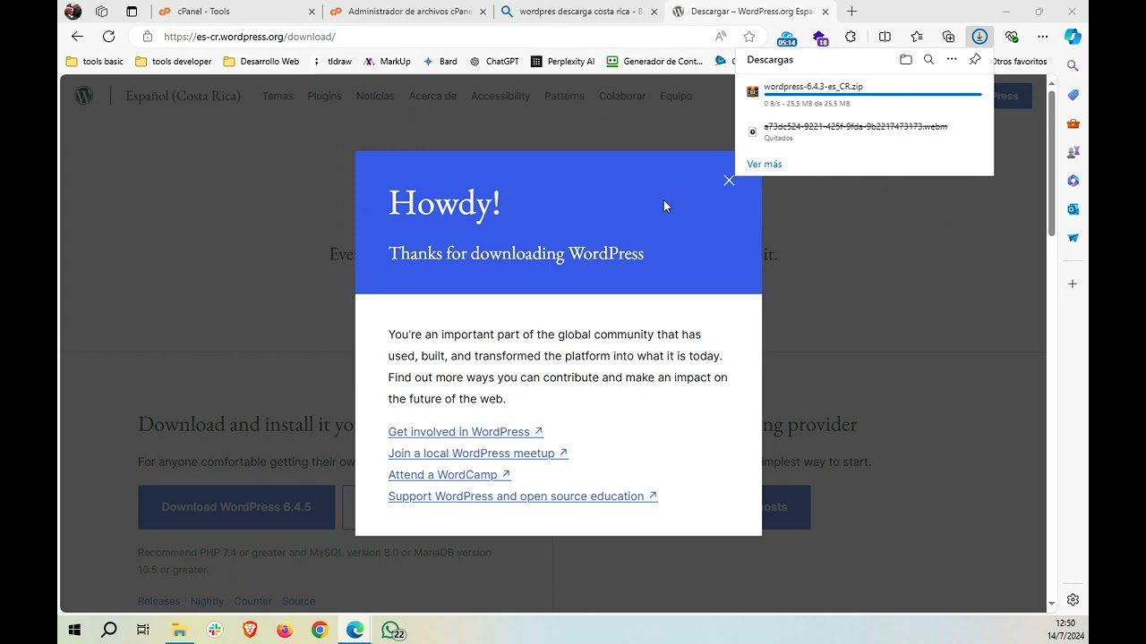Toggle split screen view icon

tap(885, 37)
